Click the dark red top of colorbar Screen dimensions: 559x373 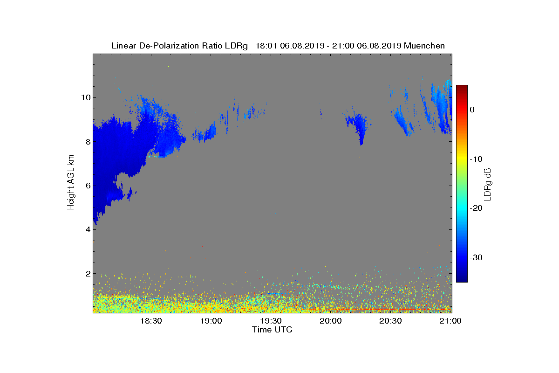[462, 89]
